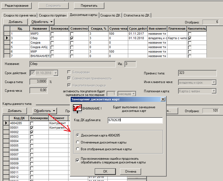Toggle Совместно checkbox in Сбер row

coord(72,38)
